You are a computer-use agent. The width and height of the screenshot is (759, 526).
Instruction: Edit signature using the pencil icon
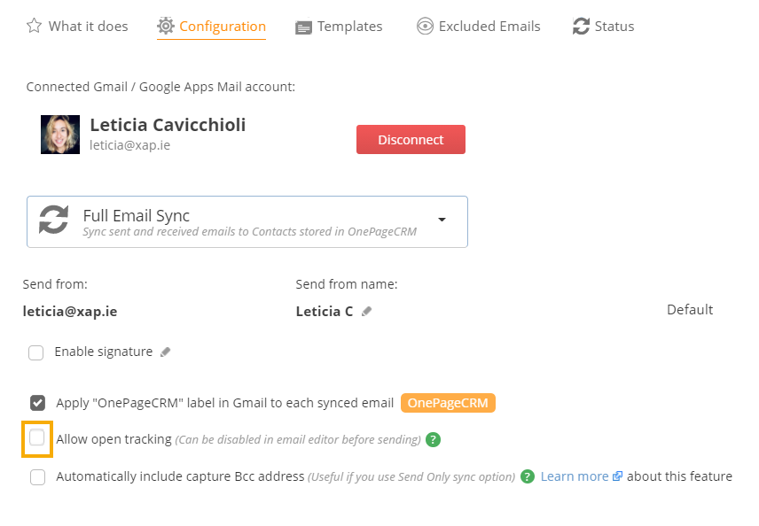coord(166,352)
